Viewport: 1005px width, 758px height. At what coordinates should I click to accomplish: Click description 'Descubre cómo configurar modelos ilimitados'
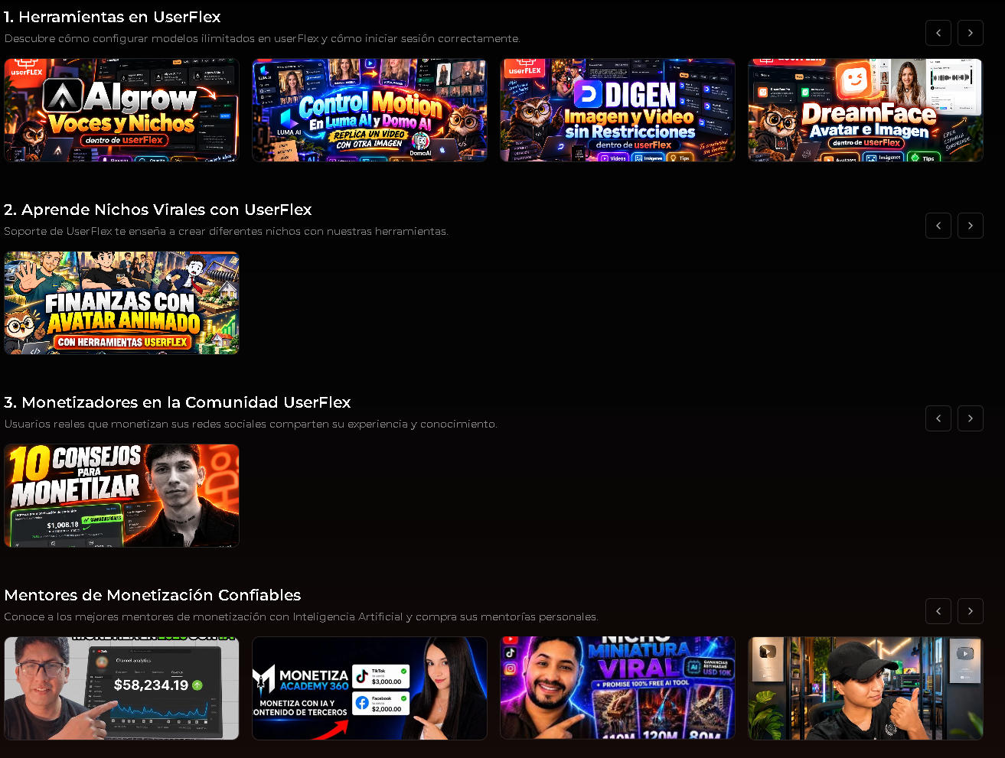(262, 38)
